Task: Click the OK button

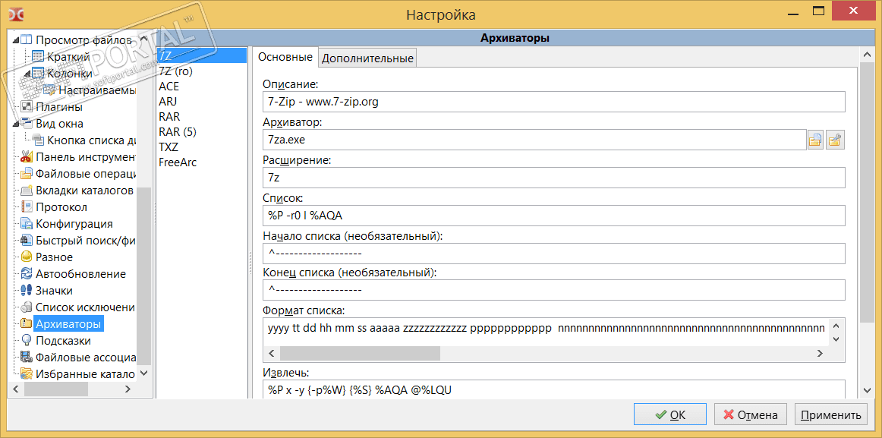Action: click(x=670, y=415)
